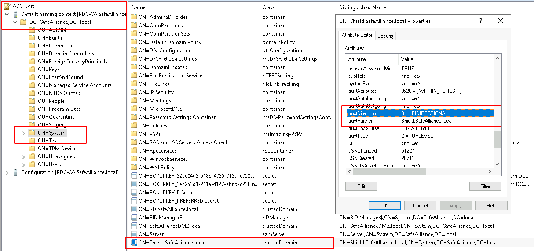
Task: Select the CN=Shield.SafeAlliance.local trustedDomain icon
Action: tap(134, 243)
